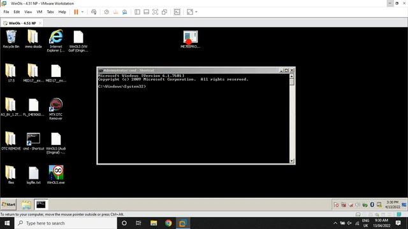
Task: Select the A3_8V_1.2T folder icon
Action: pos(11,107)
